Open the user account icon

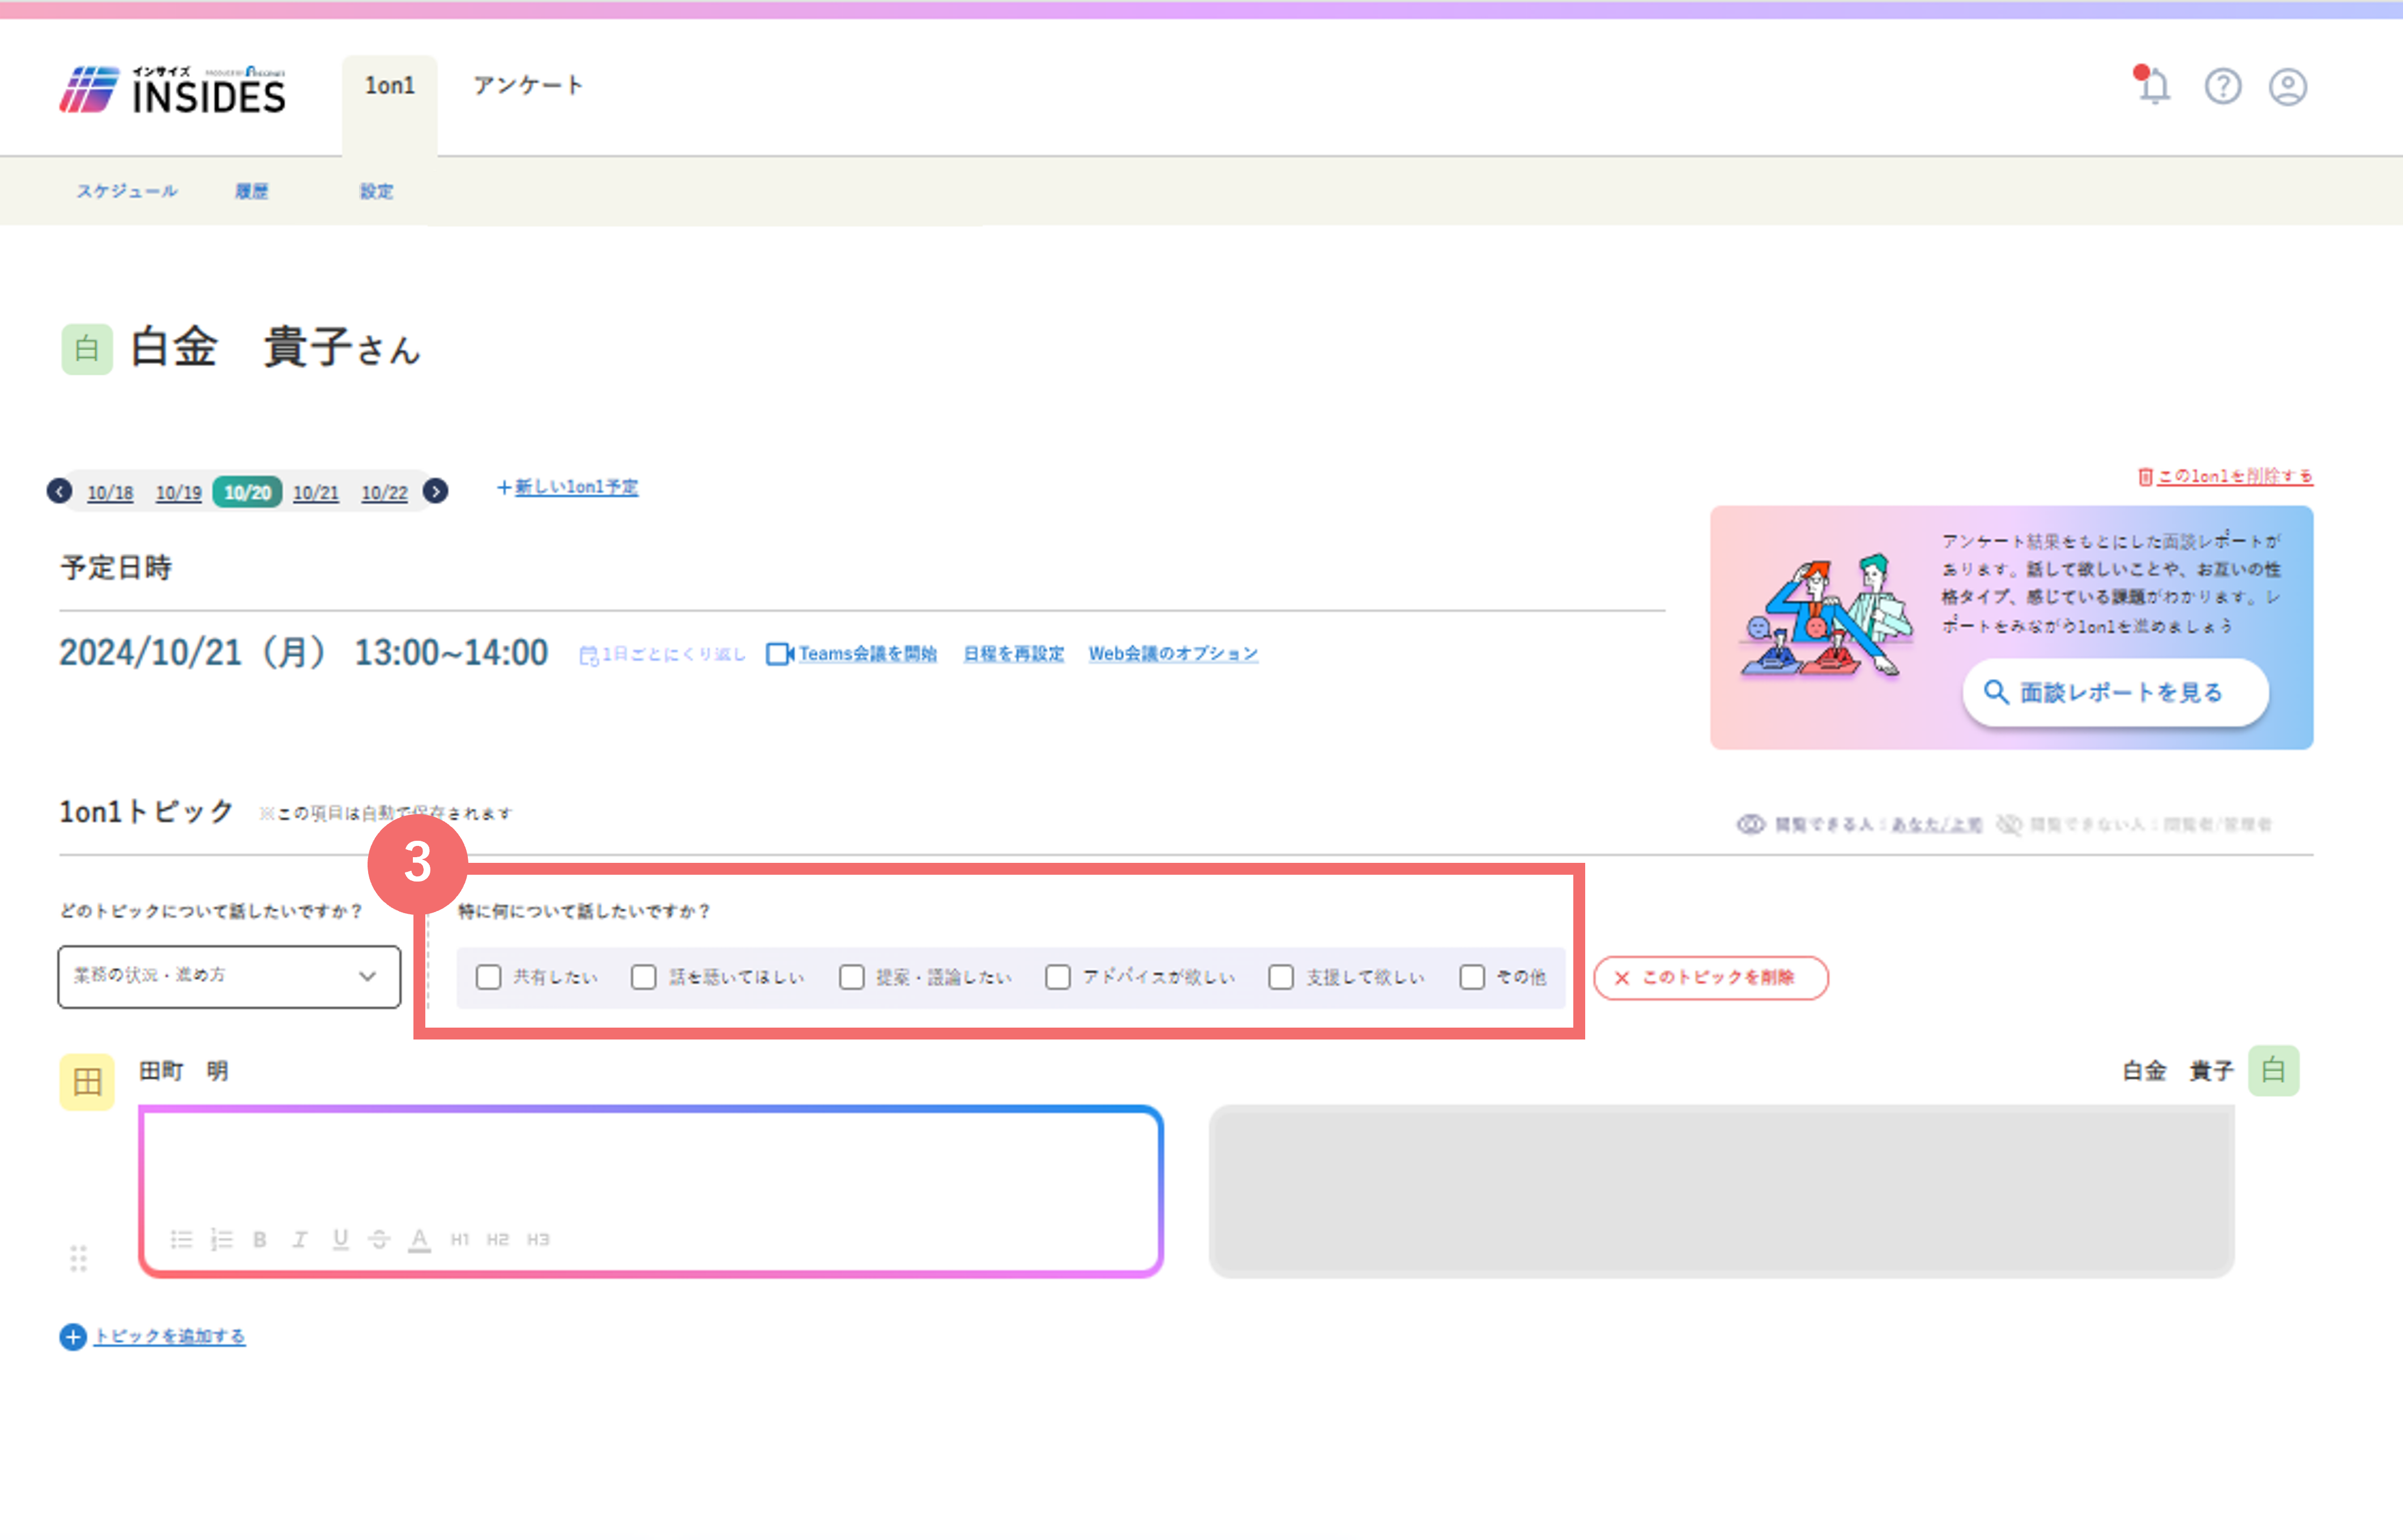pyautogui.click(x=2287, y=87)
